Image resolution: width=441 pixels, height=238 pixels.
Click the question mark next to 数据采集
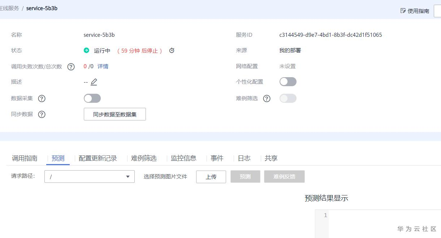click(x=42, y=98)
